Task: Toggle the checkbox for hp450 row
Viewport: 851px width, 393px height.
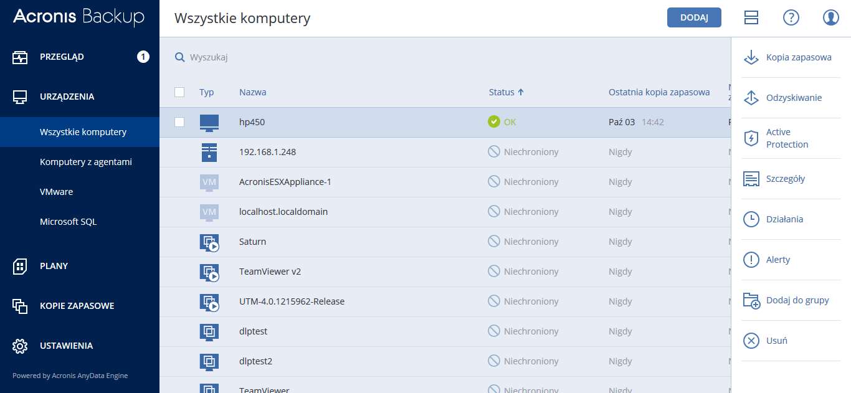Action: pos(179,122)
